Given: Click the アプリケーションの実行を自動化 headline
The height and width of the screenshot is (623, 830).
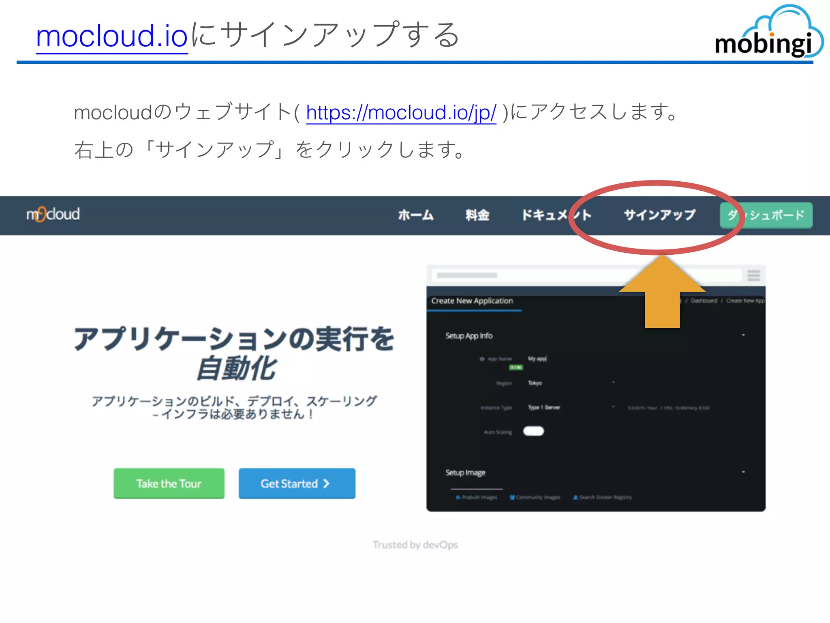Looking at the screenshot, I should [x=234, y=353].
